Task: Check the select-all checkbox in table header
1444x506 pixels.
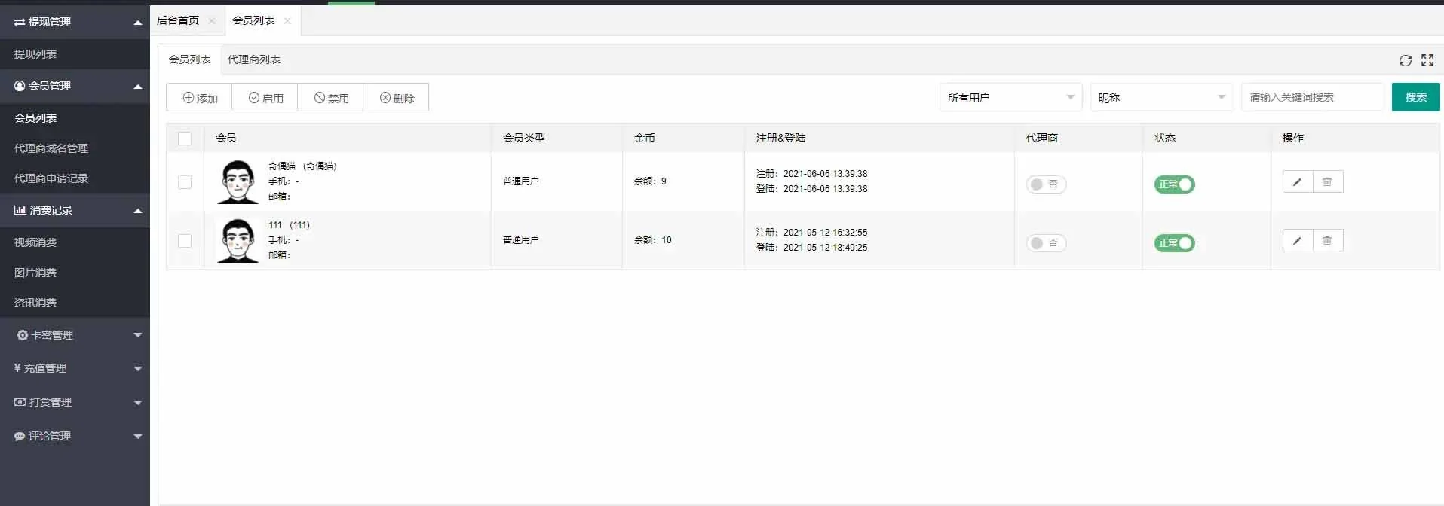Action: (185, 139)
